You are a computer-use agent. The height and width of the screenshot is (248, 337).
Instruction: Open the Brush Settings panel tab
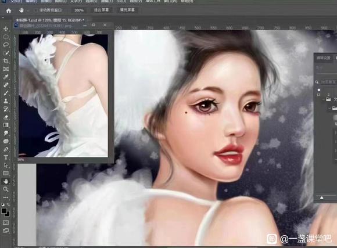tap(324, 58)
